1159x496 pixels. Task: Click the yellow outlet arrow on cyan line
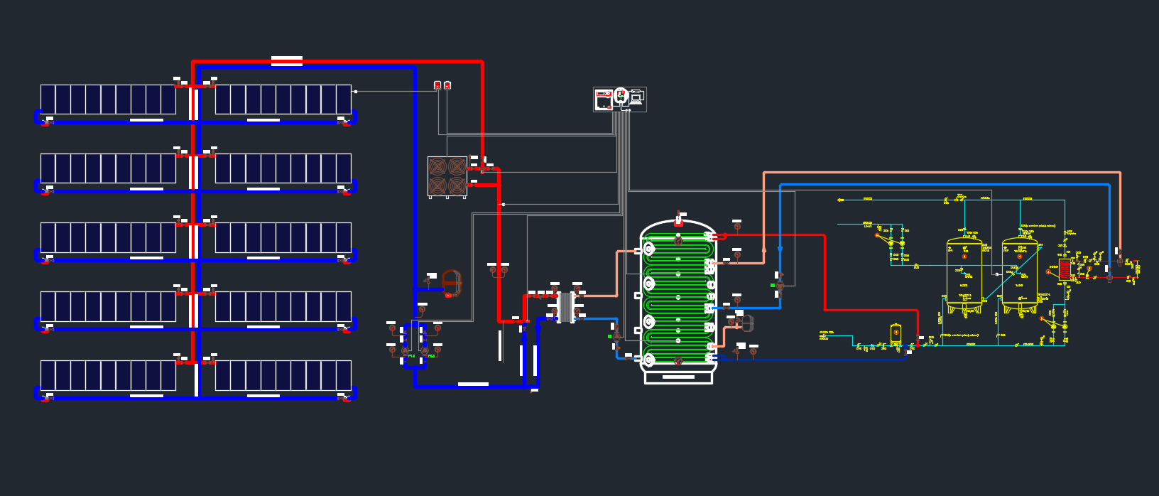[840, 200]
